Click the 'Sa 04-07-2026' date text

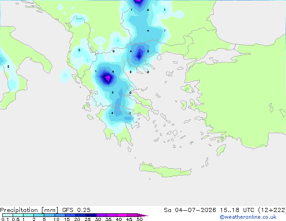[190, 210]
